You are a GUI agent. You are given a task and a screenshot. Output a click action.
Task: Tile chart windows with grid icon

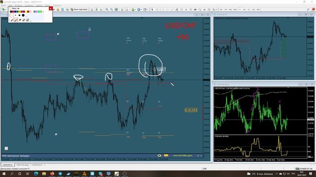[x=116, y=9]
